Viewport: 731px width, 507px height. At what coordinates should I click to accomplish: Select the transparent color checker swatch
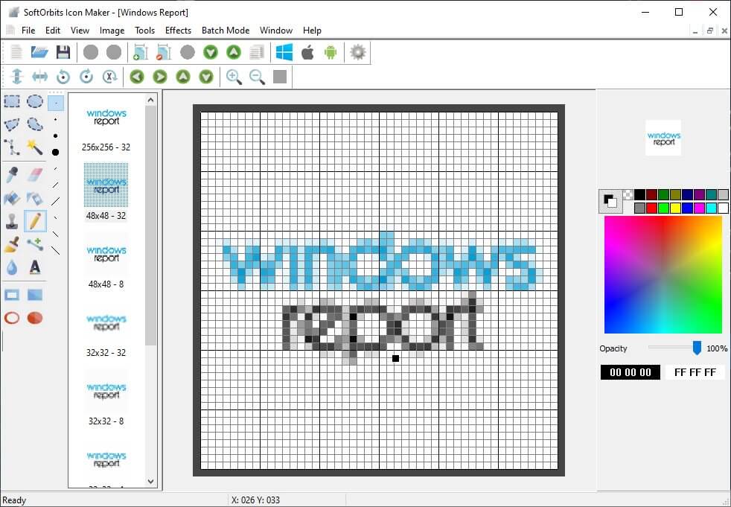628,195
